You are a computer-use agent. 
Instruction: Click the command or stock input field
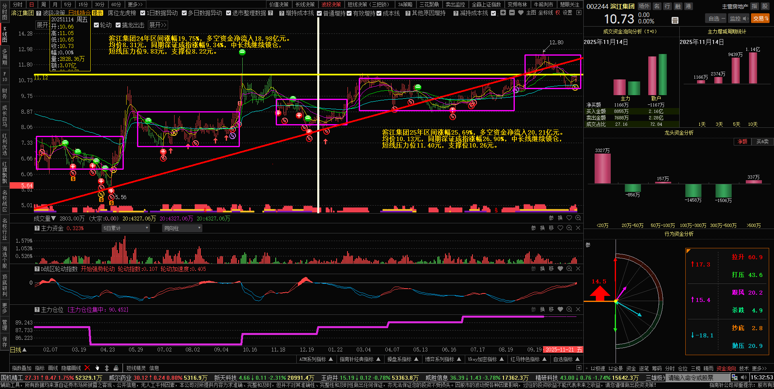point(697,378)
